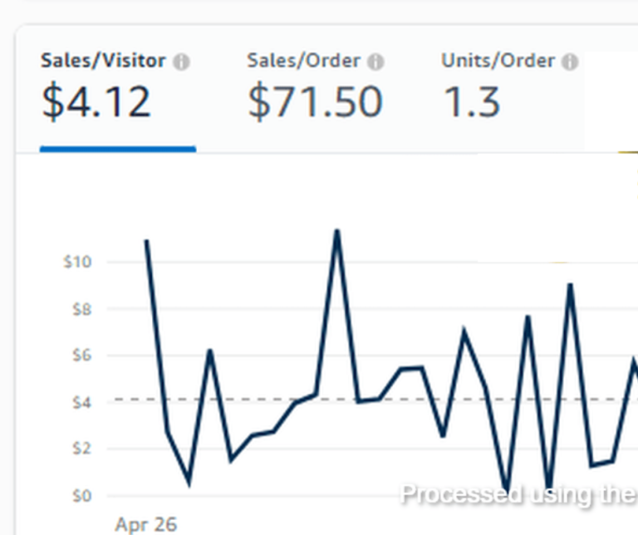Click the first data point of the line chart

pyautogui.click(x=146, y=241)
